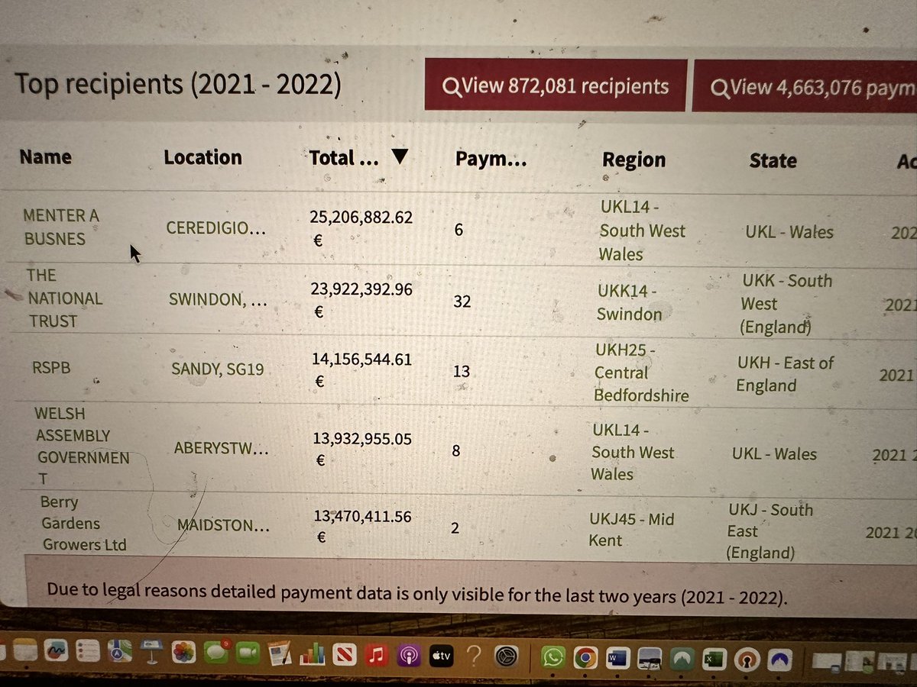Switch to Google Chrome in the dock
This screenshot has width=917, height=687.
(585, 657)
